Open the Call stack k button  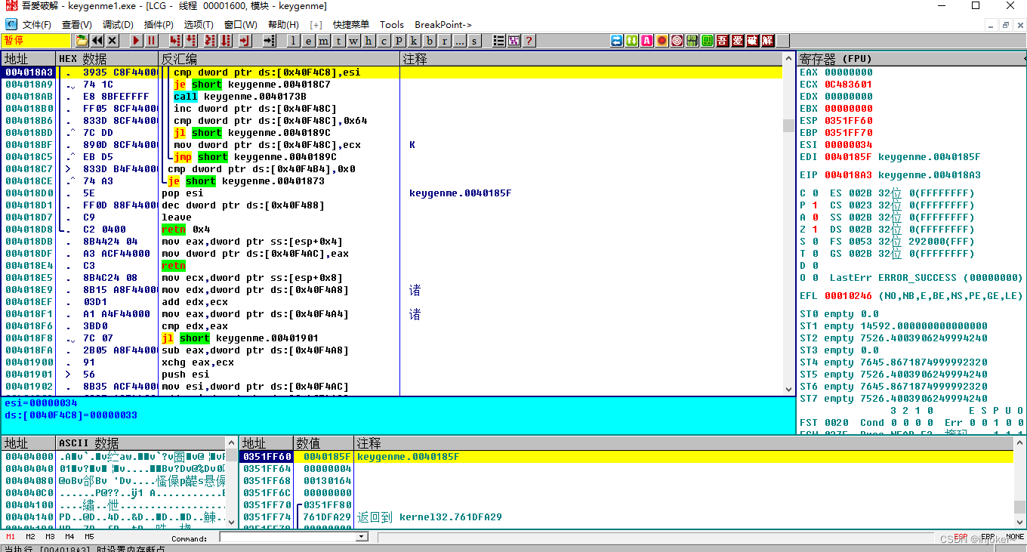coord(414,41)
